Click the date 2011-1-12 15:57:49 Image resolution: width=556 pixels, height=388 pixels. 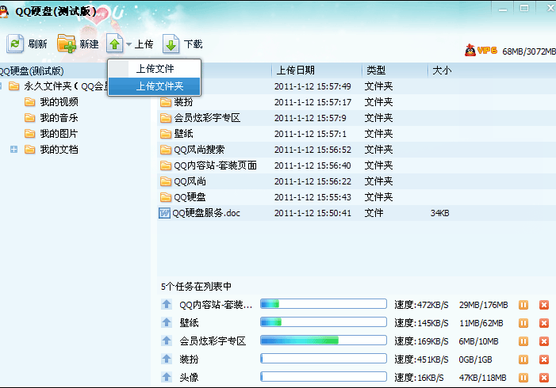tap(313, 86)
